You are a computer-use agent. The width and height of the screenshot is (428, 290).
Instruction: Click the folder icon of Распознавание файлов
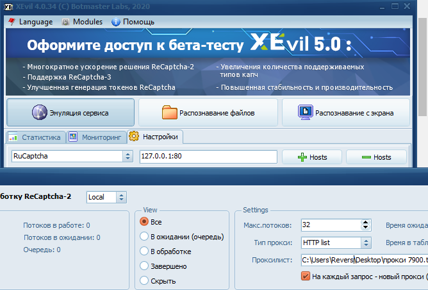coord(170,112)
